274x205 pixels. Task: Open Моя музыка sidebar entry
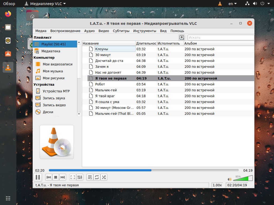tap(55, 71)
